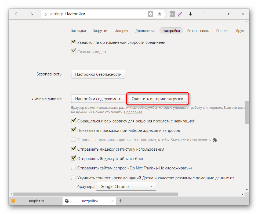Switch to the Безопасность tab
The height and width of the screenshot is (214, 258).
(x=198, y=31)
